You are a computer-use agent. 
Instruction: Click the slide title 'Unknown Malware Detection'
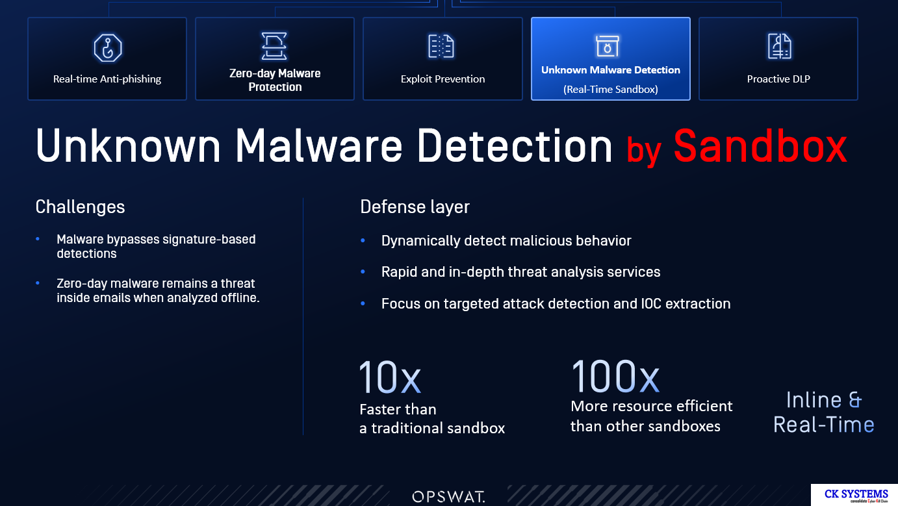[x=324, y=145]
